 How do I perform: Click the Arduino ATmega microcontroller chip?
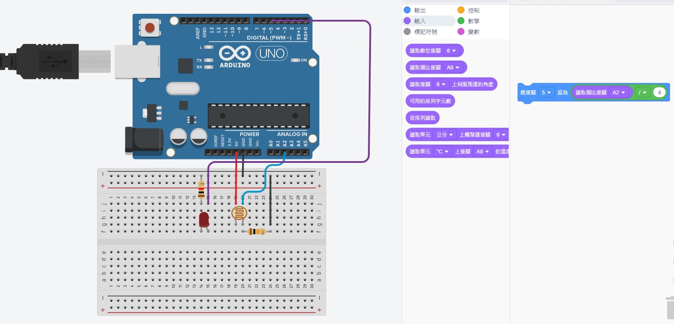258,115
